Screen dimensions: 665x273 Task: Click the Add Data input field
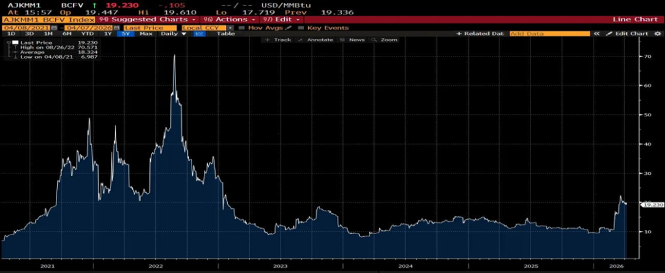[x=549, y=33]
